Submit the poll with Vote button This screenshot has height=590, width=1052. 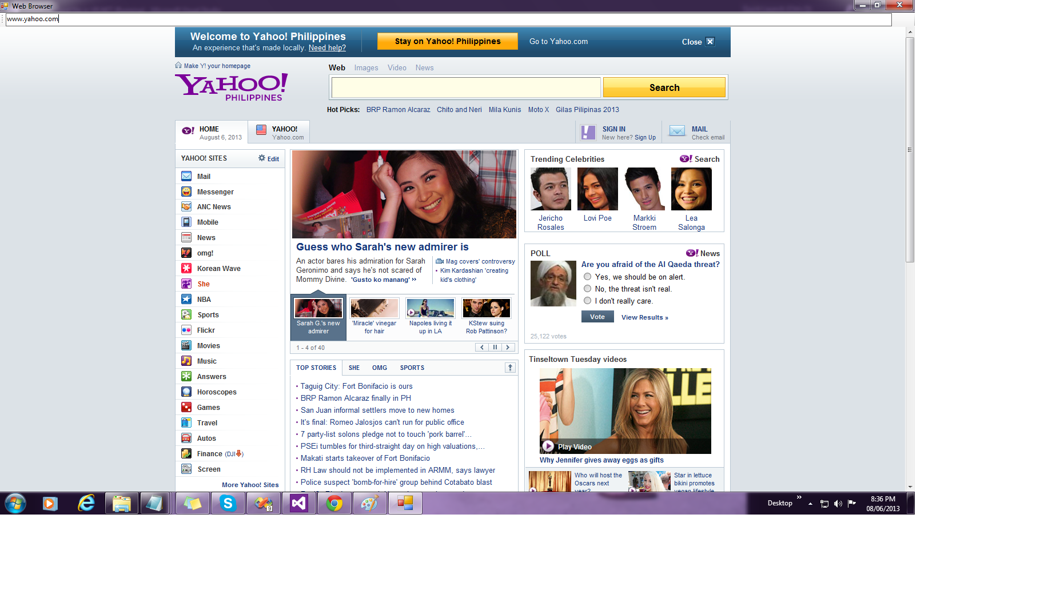597,317
